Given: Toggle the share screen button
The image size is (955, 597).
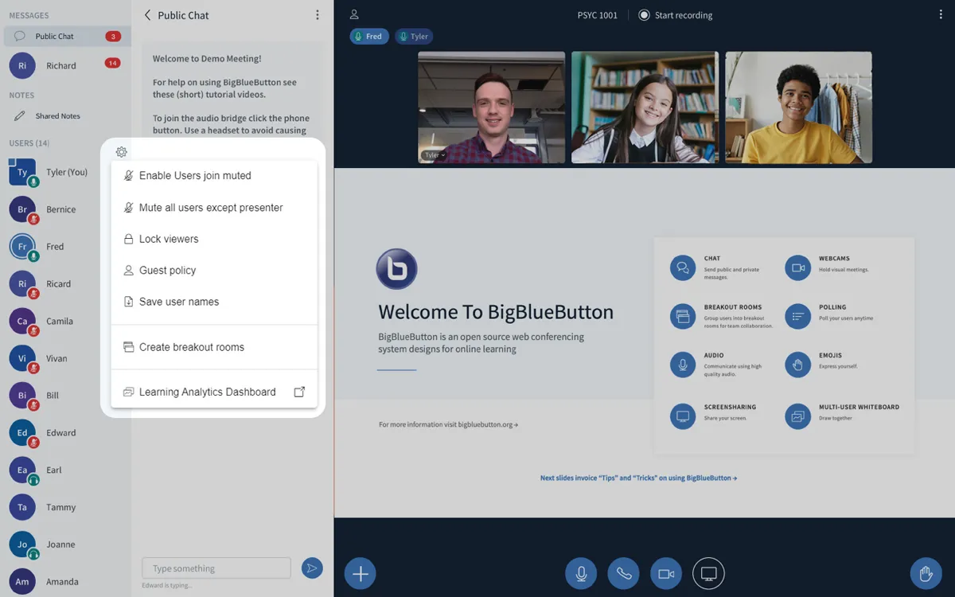Looking at the screenshot, I should click(708, 574).
